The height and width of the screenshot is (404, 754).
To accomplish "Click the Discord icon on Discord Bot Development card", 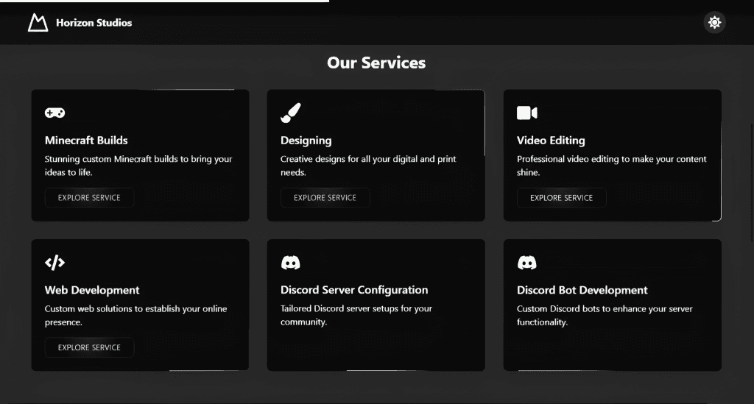I will click(527, 263).
